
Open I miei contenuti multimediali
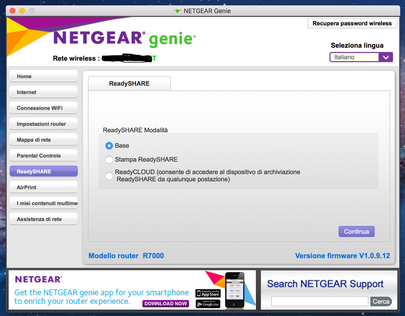tap(43, 203)
